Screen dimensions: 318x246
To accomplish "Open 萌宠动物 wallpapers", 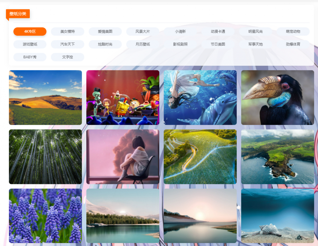I will [x=293, y=31].
